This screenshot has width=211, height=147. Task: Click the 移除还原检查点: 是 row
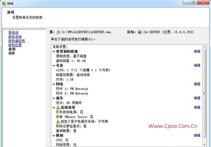click(x=71, y=126)
